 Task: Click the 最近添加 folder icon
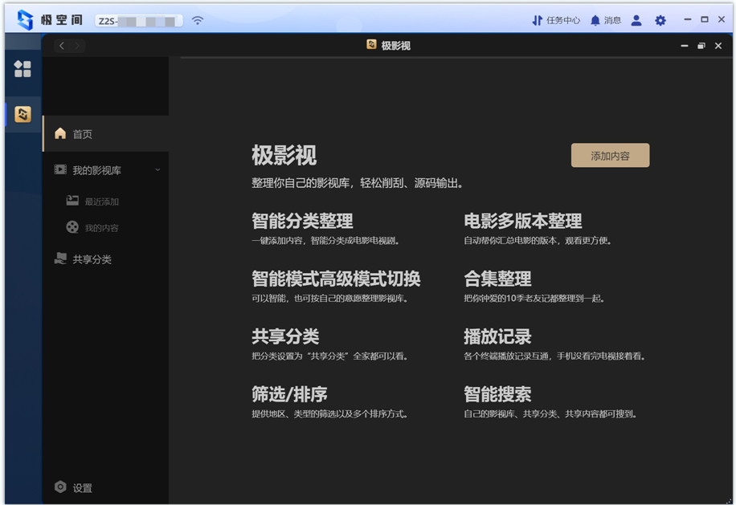[x=72, y=201]
